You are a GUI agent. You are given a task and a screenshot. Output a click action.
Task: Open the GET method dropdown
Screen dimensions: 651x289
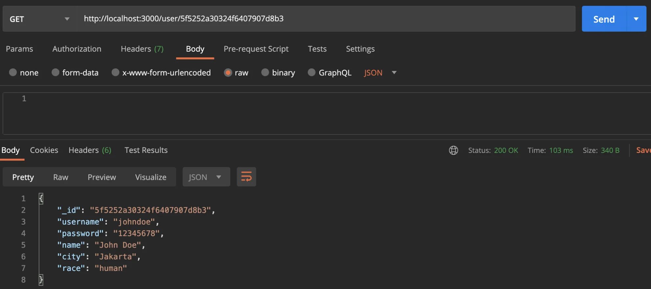tap(39, 19)
